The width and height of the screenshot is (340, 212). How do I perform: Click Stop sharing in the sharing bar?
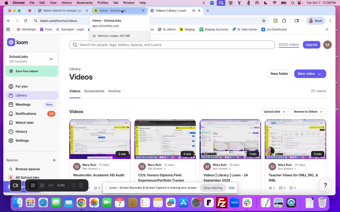[213, 188]
